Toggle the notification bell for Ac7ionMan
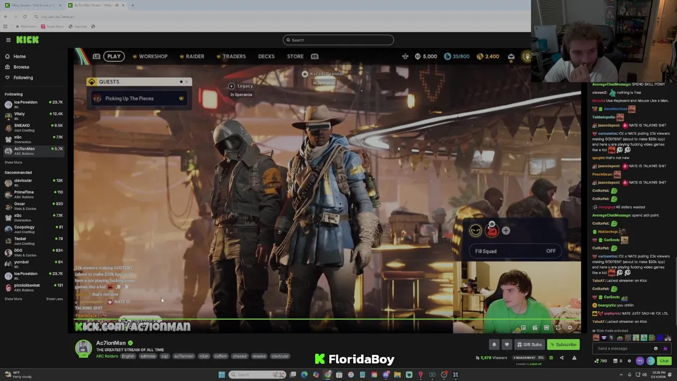 pos(494,344)
